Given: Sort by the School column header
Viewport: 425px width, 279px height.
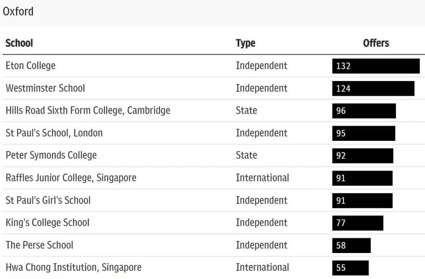Looking at the screenshot, I should point(19,43).
